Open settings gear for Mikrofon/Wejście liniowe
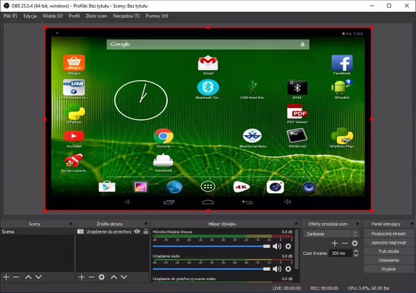Viewport: 416px width, 293px height. [288, 247]
